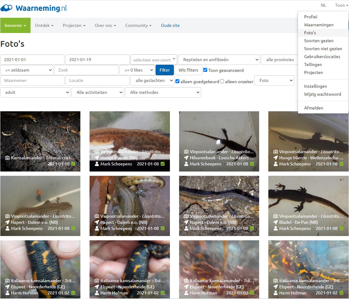The width and height of the screenshot is (349, 299).
Task: Open the selecteer een soort dropdown
Action: [154, 60]
